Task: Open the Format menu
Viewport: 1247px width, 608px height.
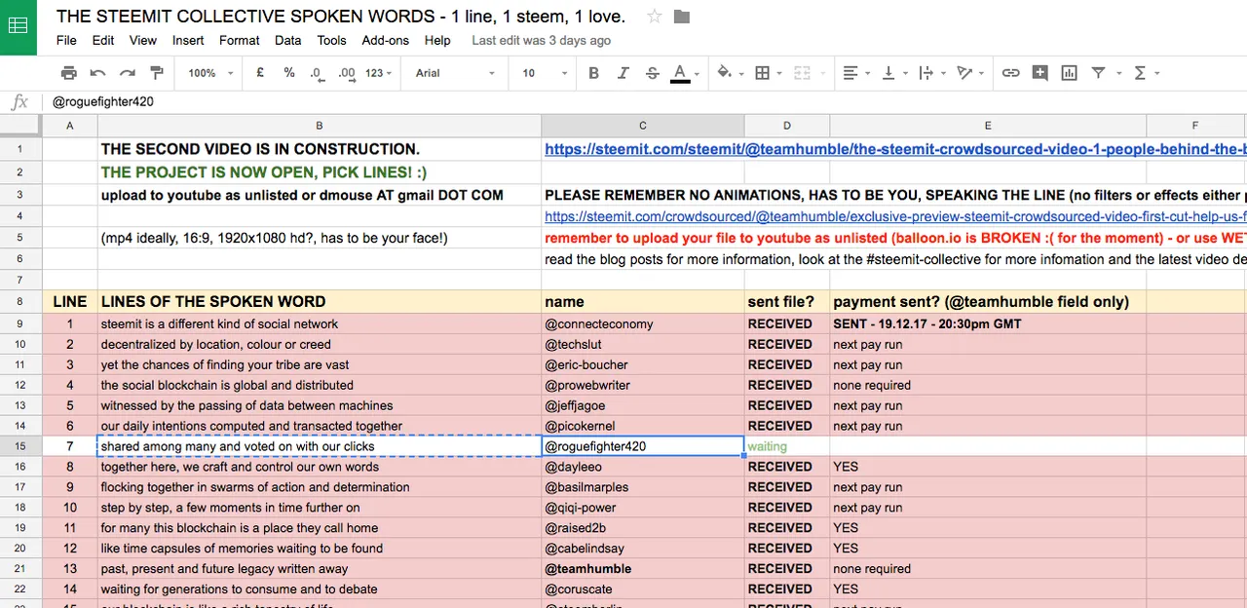Action: tap(240, 40)
